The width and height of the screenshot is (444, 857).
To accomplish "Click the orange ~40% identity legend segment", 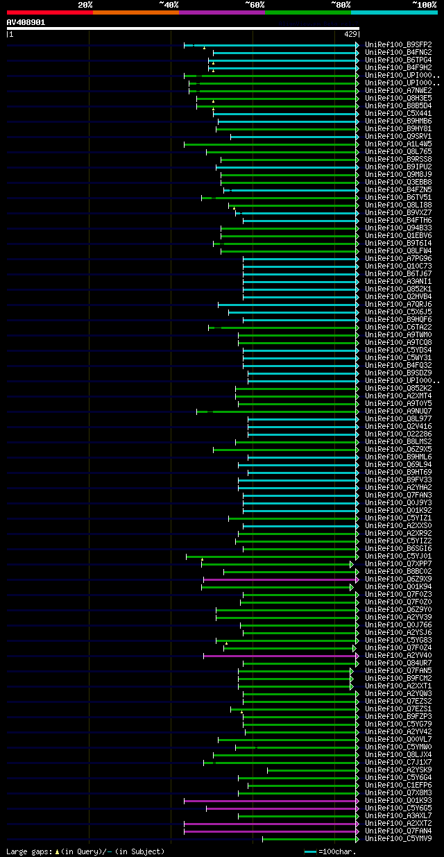I will tap(136, 12).
